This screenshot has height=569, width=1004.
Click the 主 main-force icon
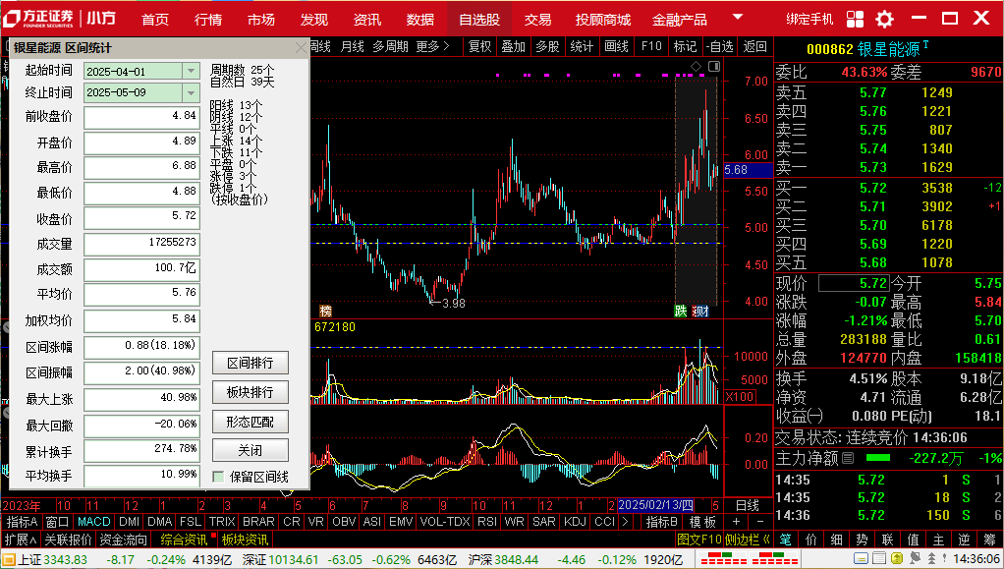coord(939,540)
